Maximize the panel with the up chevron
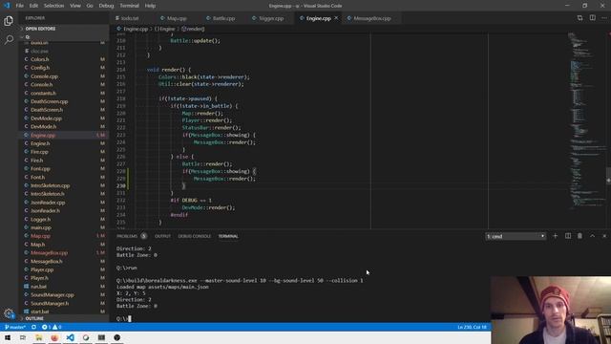 592,236
